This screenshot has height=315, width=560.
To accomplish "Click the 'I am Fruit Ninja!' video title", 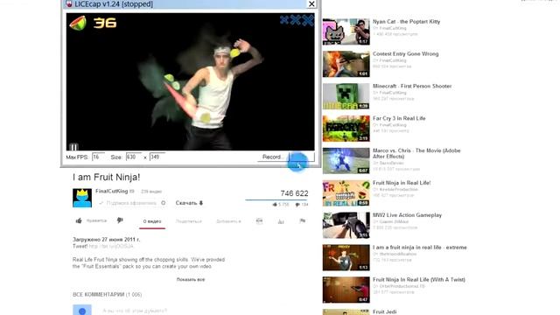I will 107,177.
